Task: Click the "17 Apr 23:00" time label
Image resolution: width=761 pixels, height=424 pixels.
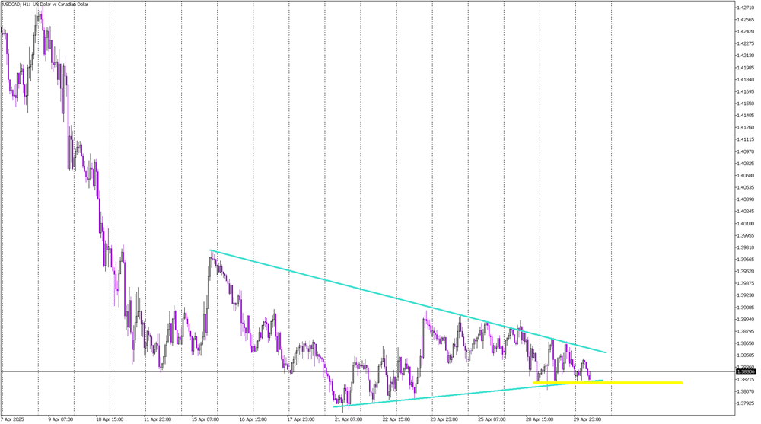Action: point(301,419)
